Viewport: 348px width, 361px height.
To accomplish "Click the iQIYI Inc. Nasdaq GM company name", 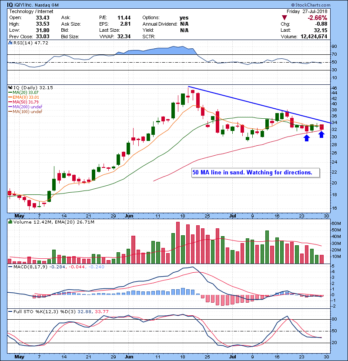I will (37, 5).
